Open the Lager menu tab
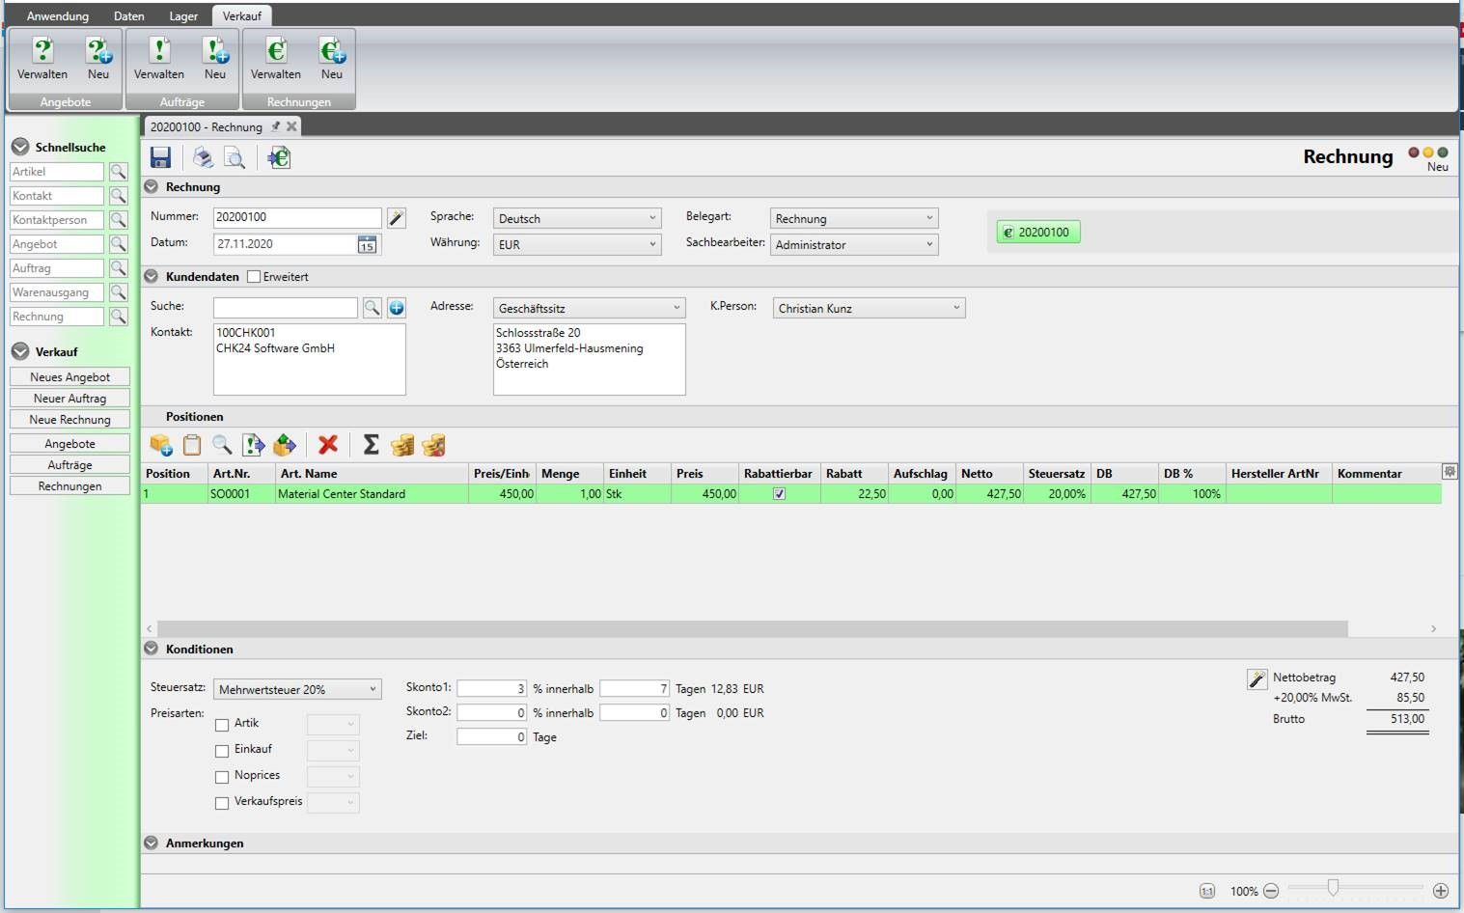 coord(183,15)
